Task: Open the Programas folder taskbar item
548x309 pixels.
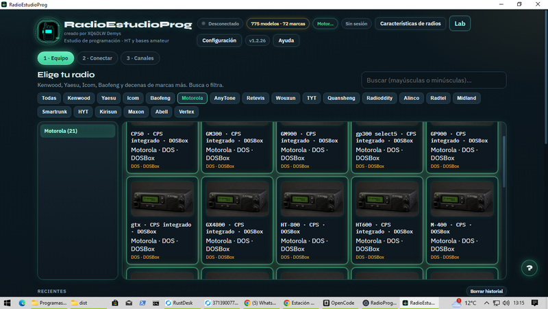Action: click(x=49, y=303)
